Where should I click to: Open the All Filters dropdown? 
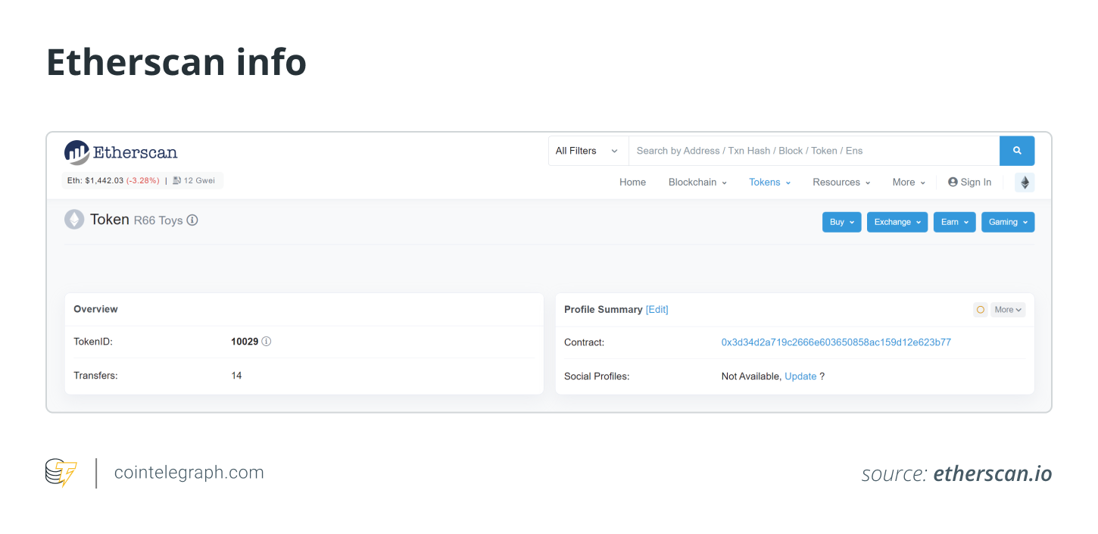coord(587,151)
